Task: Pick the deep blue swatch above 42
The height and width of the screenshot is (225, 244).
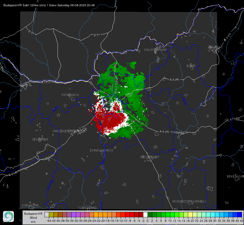Action: click(240, 214)
